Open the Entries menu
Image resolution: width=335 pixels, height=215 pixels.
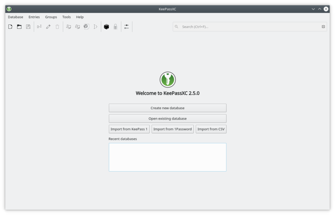[34, 17]
